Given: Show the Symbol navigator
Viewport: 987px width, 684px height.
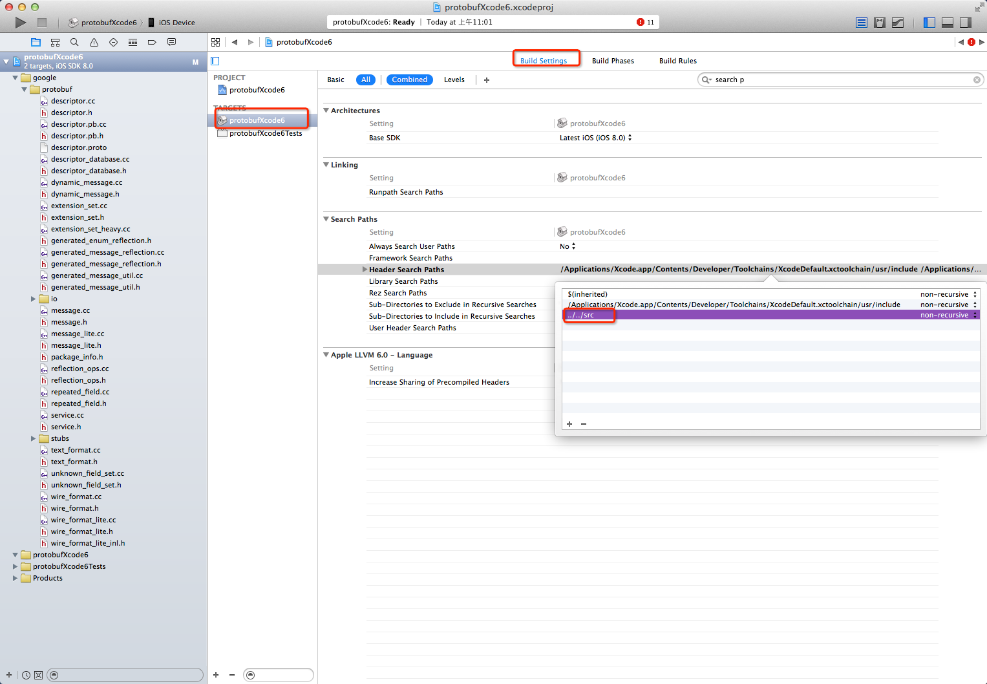Looking at the screenshot, I should coord(56,42).
